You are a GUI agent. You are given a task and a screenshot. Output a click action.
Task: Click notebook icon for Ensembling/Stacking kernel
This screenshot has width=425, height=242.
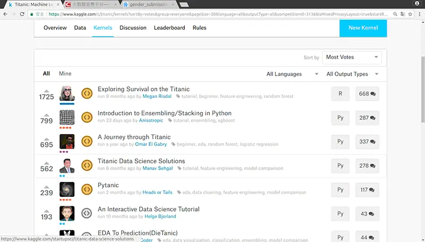[87, 118]
